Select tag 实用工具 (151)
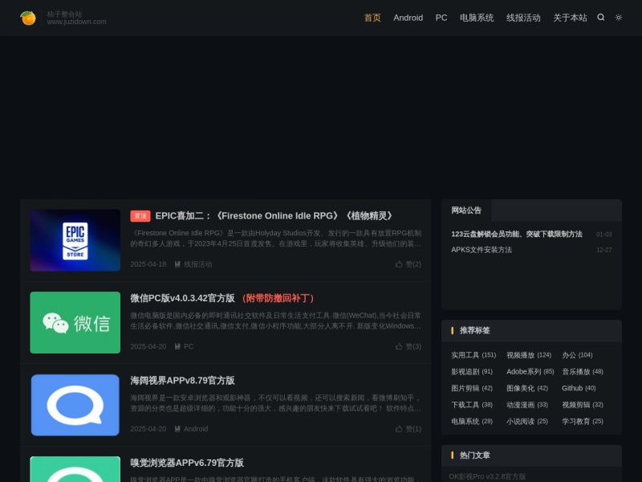642x482 pixels. pos(473,355)
